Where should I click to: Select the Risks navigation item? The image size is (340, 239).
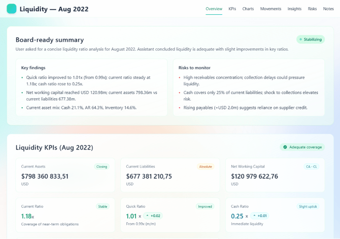[312, 9]
